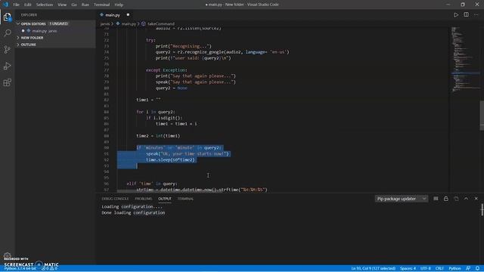Click the editor vertical scrollbar thumb
Viewport: 484px width, 272px height.
pos(482,116)
